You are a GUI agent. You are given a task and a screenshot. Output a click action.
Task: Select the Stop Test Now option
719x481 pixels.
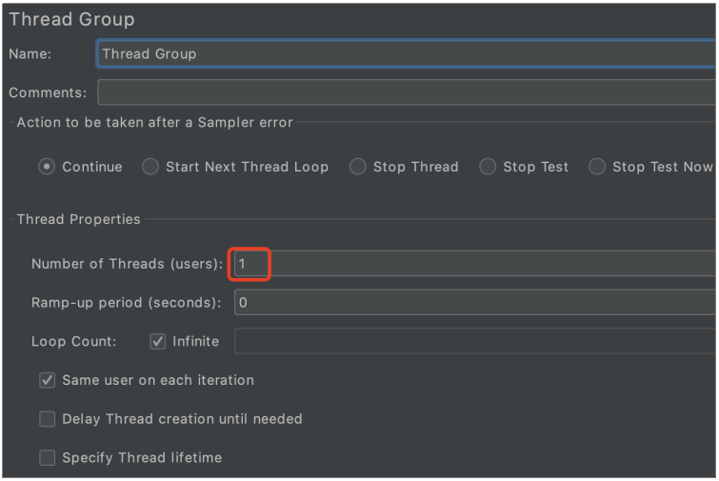coord(597,167)
